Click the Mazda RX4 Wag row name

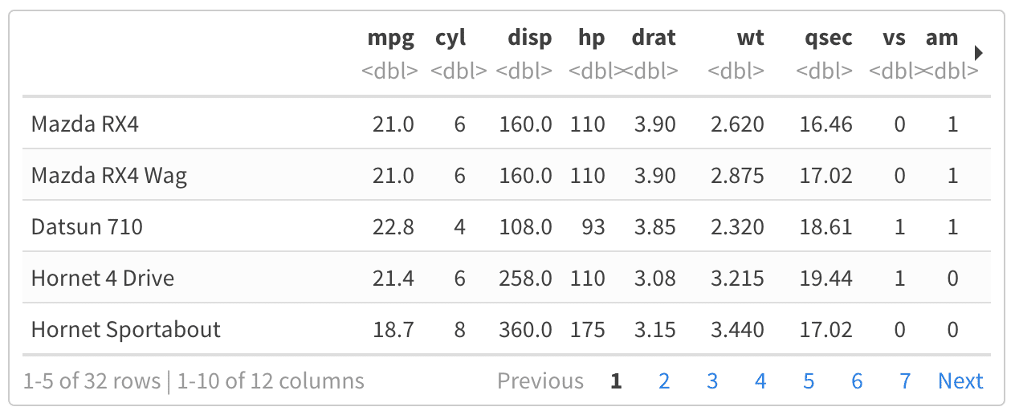[109, 176]
